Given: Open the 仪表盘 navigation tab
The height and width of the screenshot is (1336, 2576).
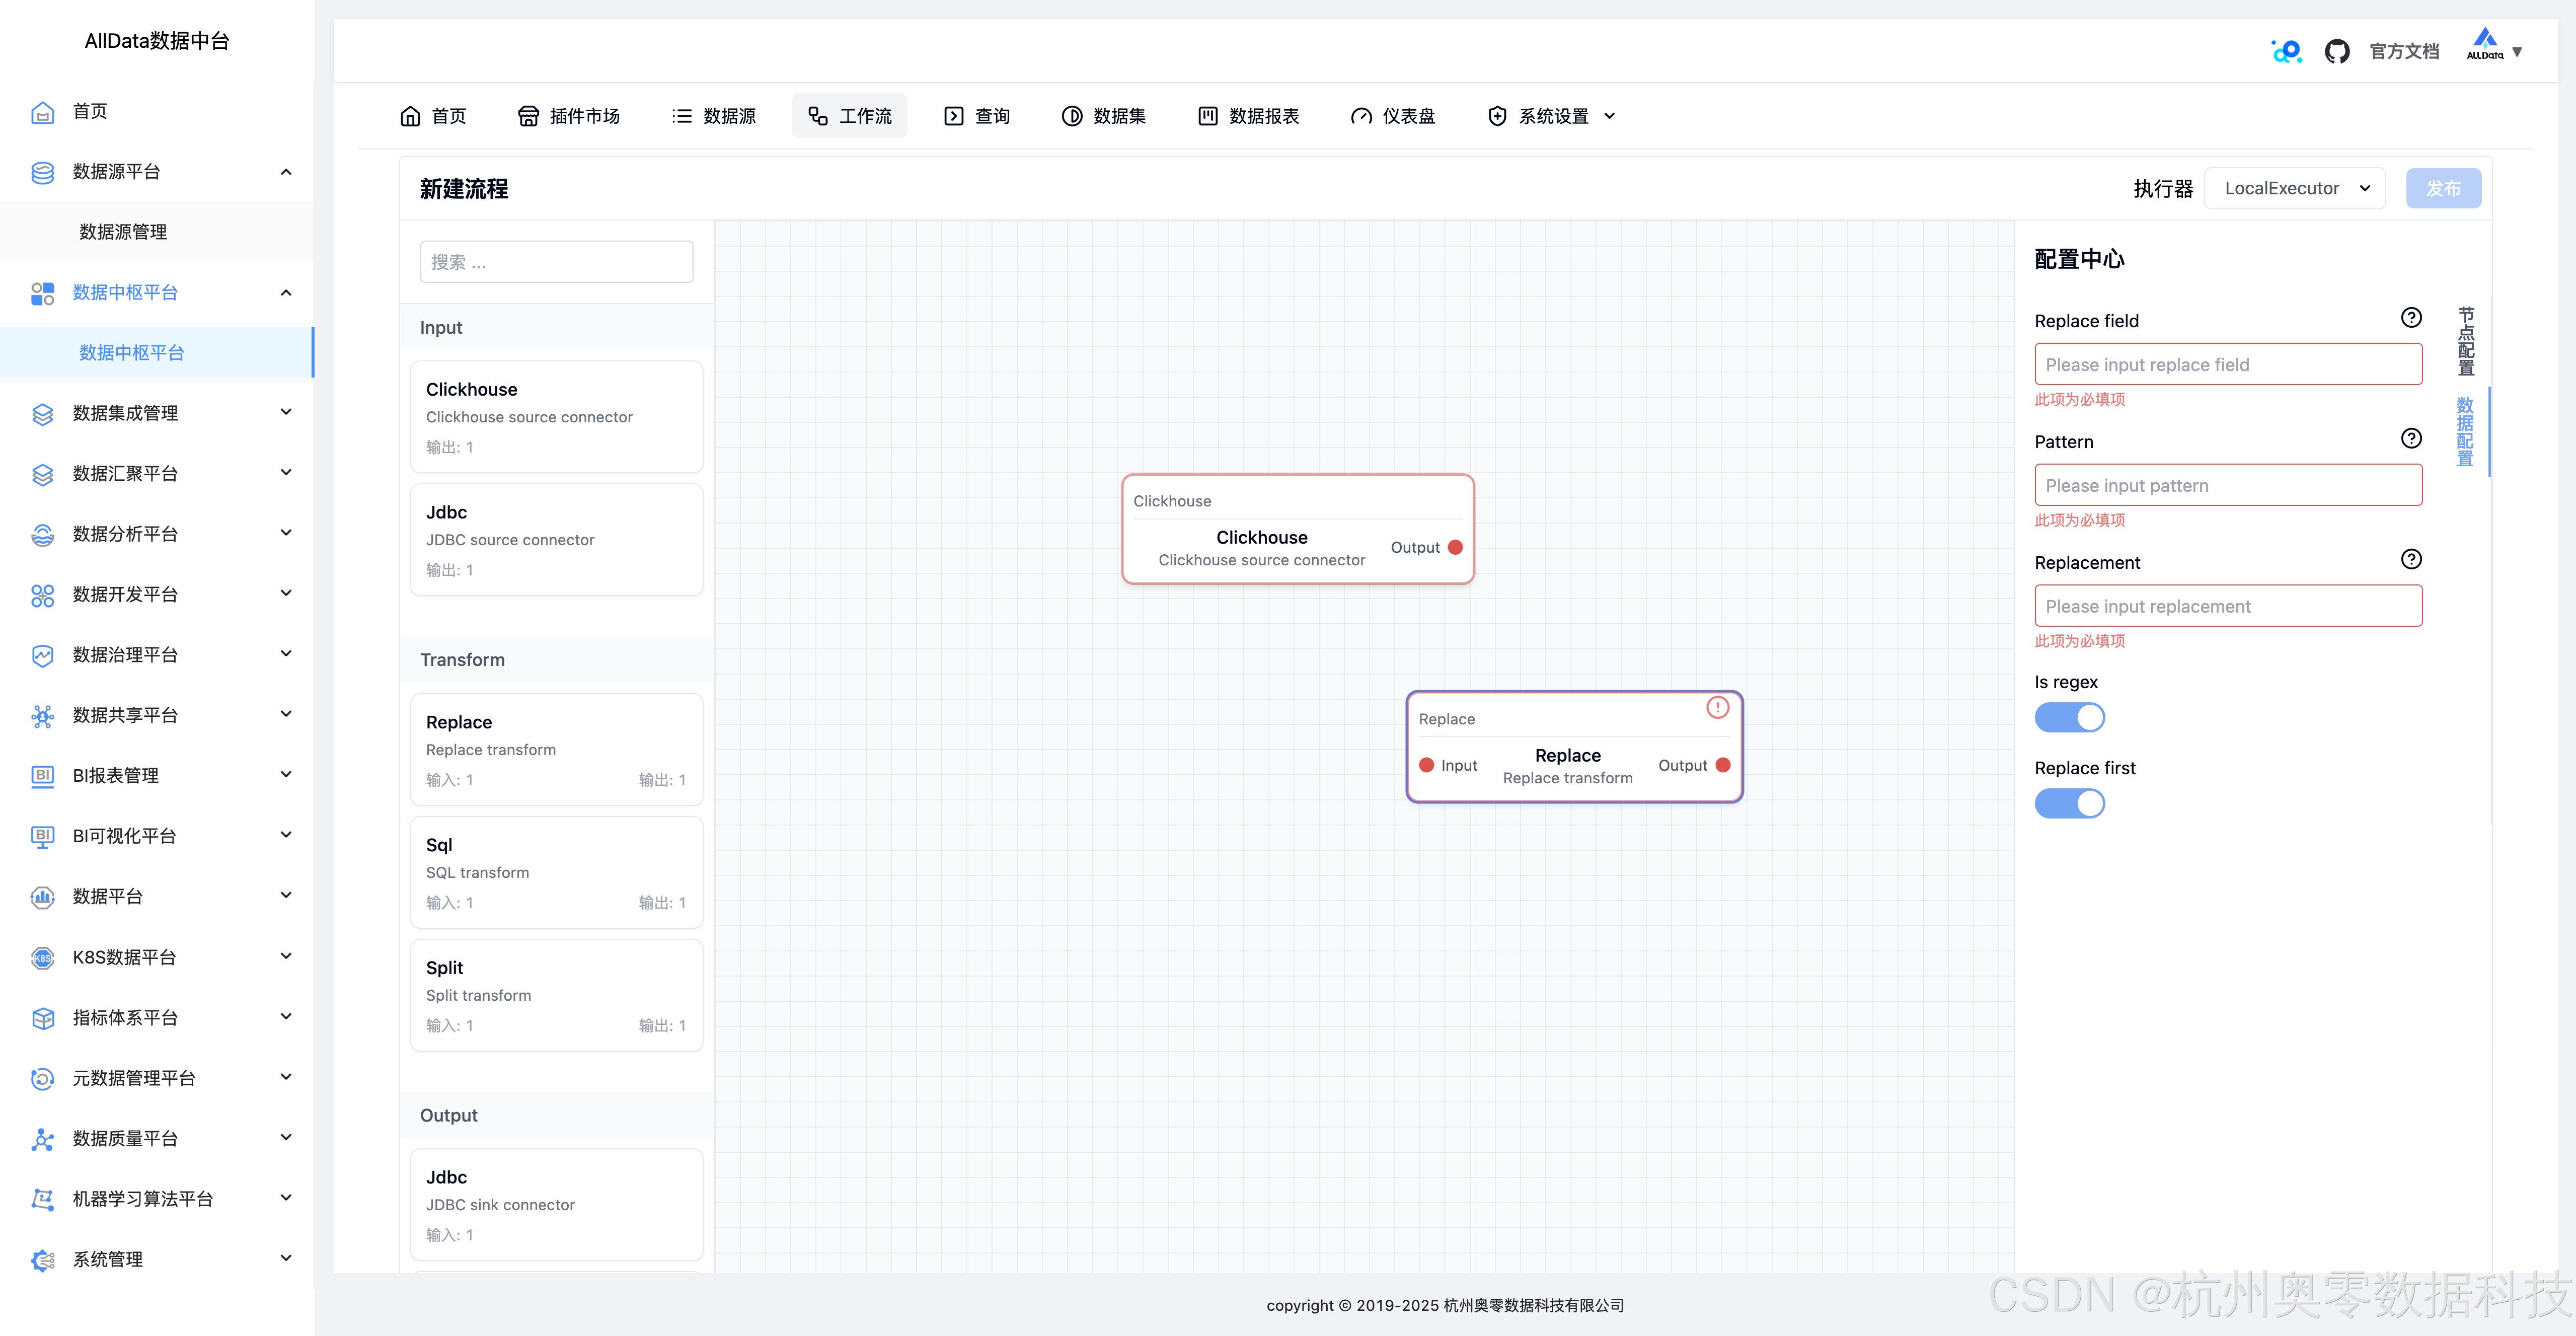Looking at the screenshot, I should [1393, 116].
